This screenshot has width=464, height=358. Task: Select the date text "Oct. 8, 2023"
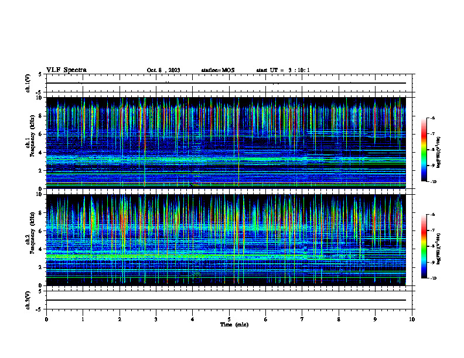(x=163, y=70)
